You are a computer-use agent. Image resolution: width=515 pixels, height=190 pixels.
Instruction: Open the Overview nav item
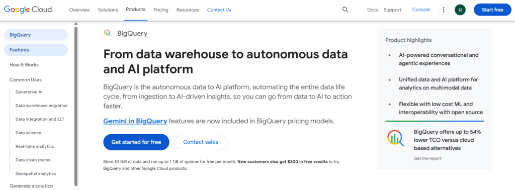pos(79,10)
